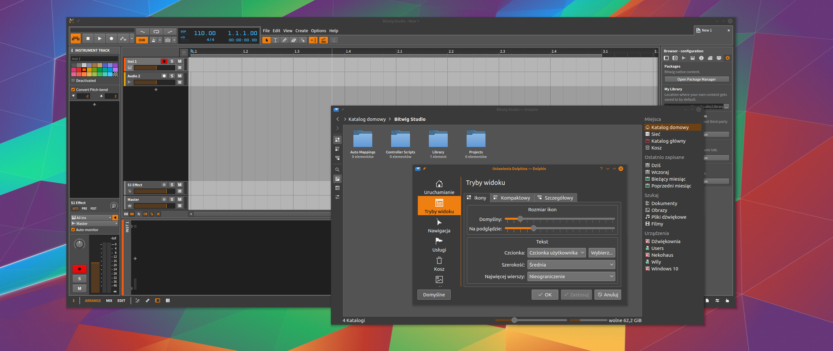Expand the metronome options dropdown arrow

point(160,40)
